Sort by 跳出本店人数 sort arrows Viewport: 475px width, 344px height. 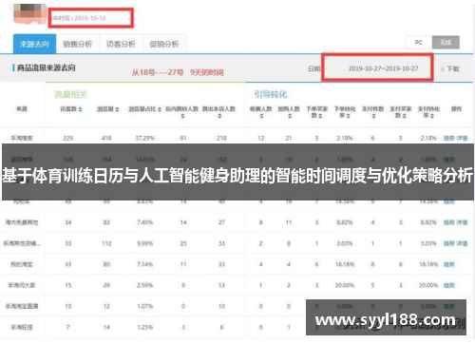(x=219, y=116)
